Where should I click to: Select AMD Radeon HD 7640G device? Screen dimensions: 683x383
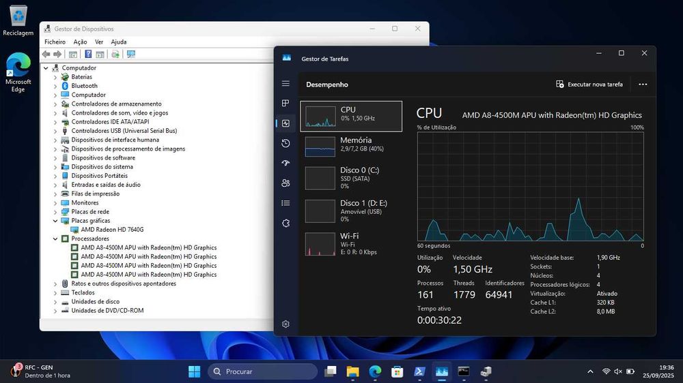point(107,230)
